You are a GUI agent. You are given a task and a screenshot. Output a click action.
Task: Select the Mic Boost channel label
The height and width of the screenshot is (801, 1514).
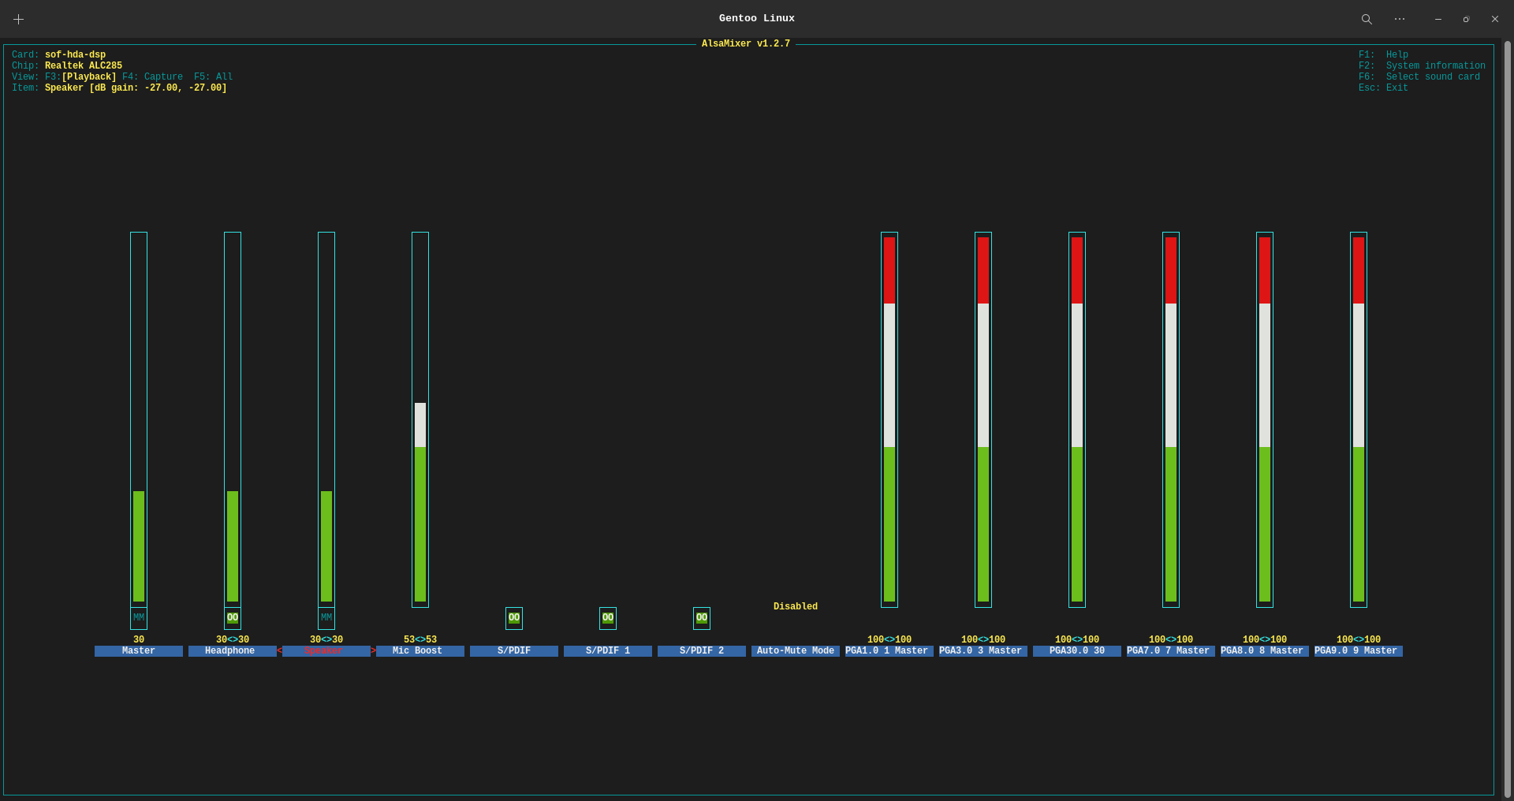[x=420, y=651]
